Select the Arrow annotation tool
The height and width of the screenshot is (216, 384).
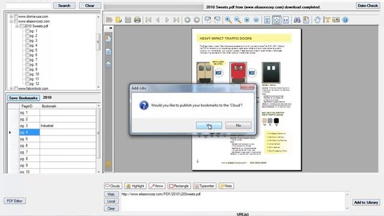point(157,186)
